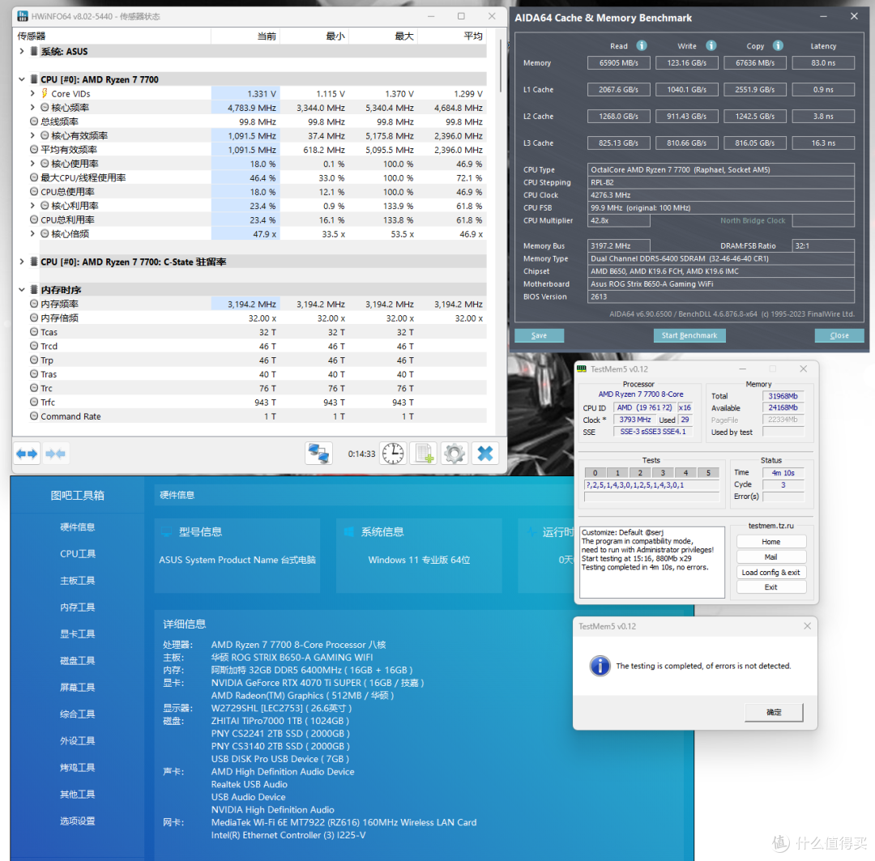Click the sensor icon beside 内存频率
Screen dimensions: 875x861
(34, 304)
